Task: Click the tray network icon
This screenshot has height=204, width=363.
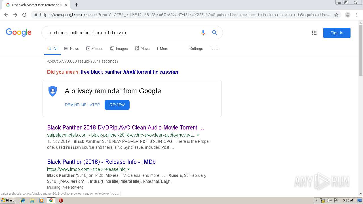Action: (322, 200)
